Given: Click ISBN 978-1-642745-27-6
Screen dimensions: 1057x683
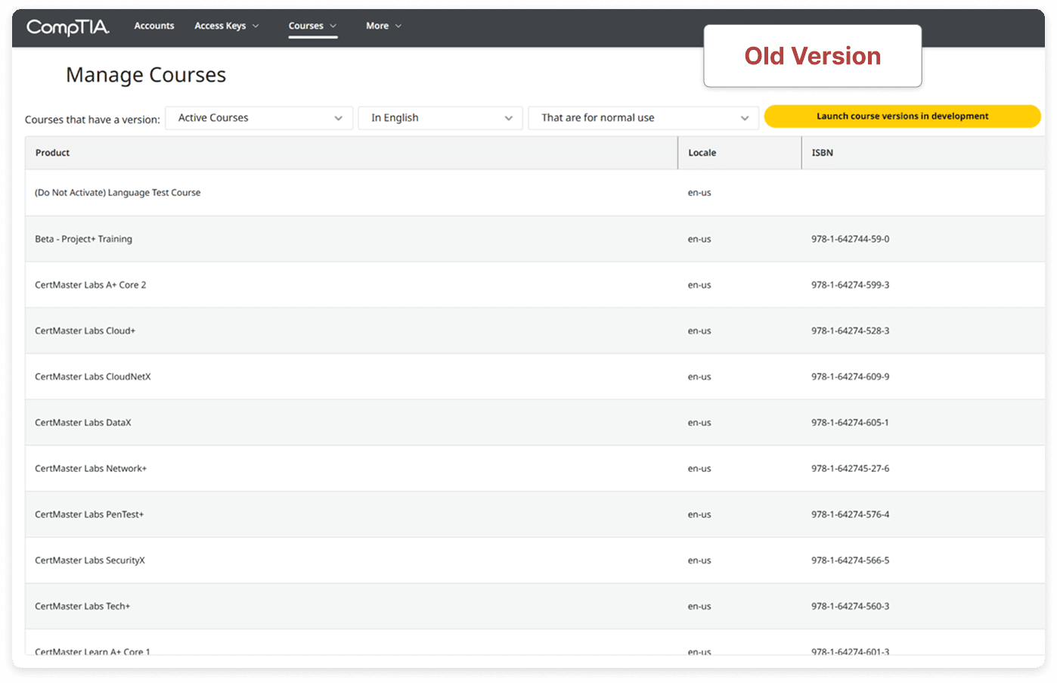Looking at the screenshot, I should click(x=850, y=469).
